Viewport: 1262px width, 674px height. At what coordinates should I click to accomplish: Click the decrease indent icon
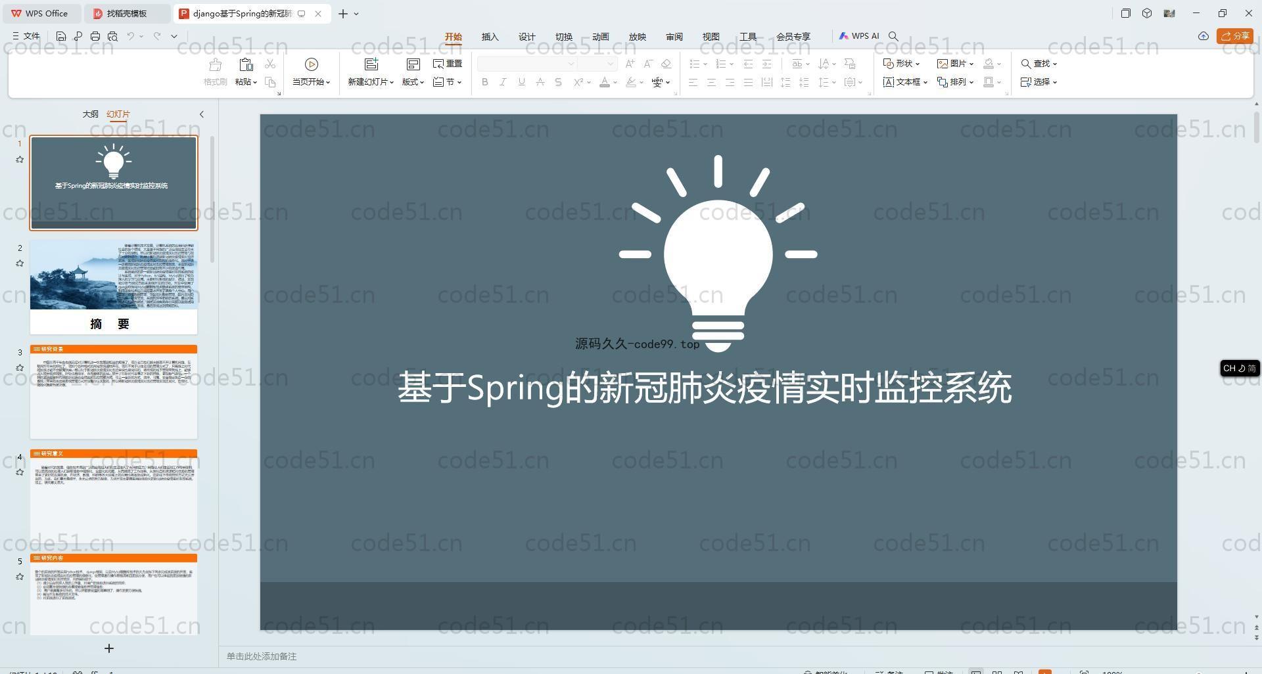(748, 64)
